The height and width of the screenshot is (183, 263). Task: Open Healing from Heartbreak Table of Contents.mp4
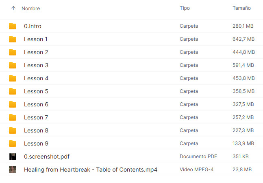pyautogui.click(x=91, y=170)
